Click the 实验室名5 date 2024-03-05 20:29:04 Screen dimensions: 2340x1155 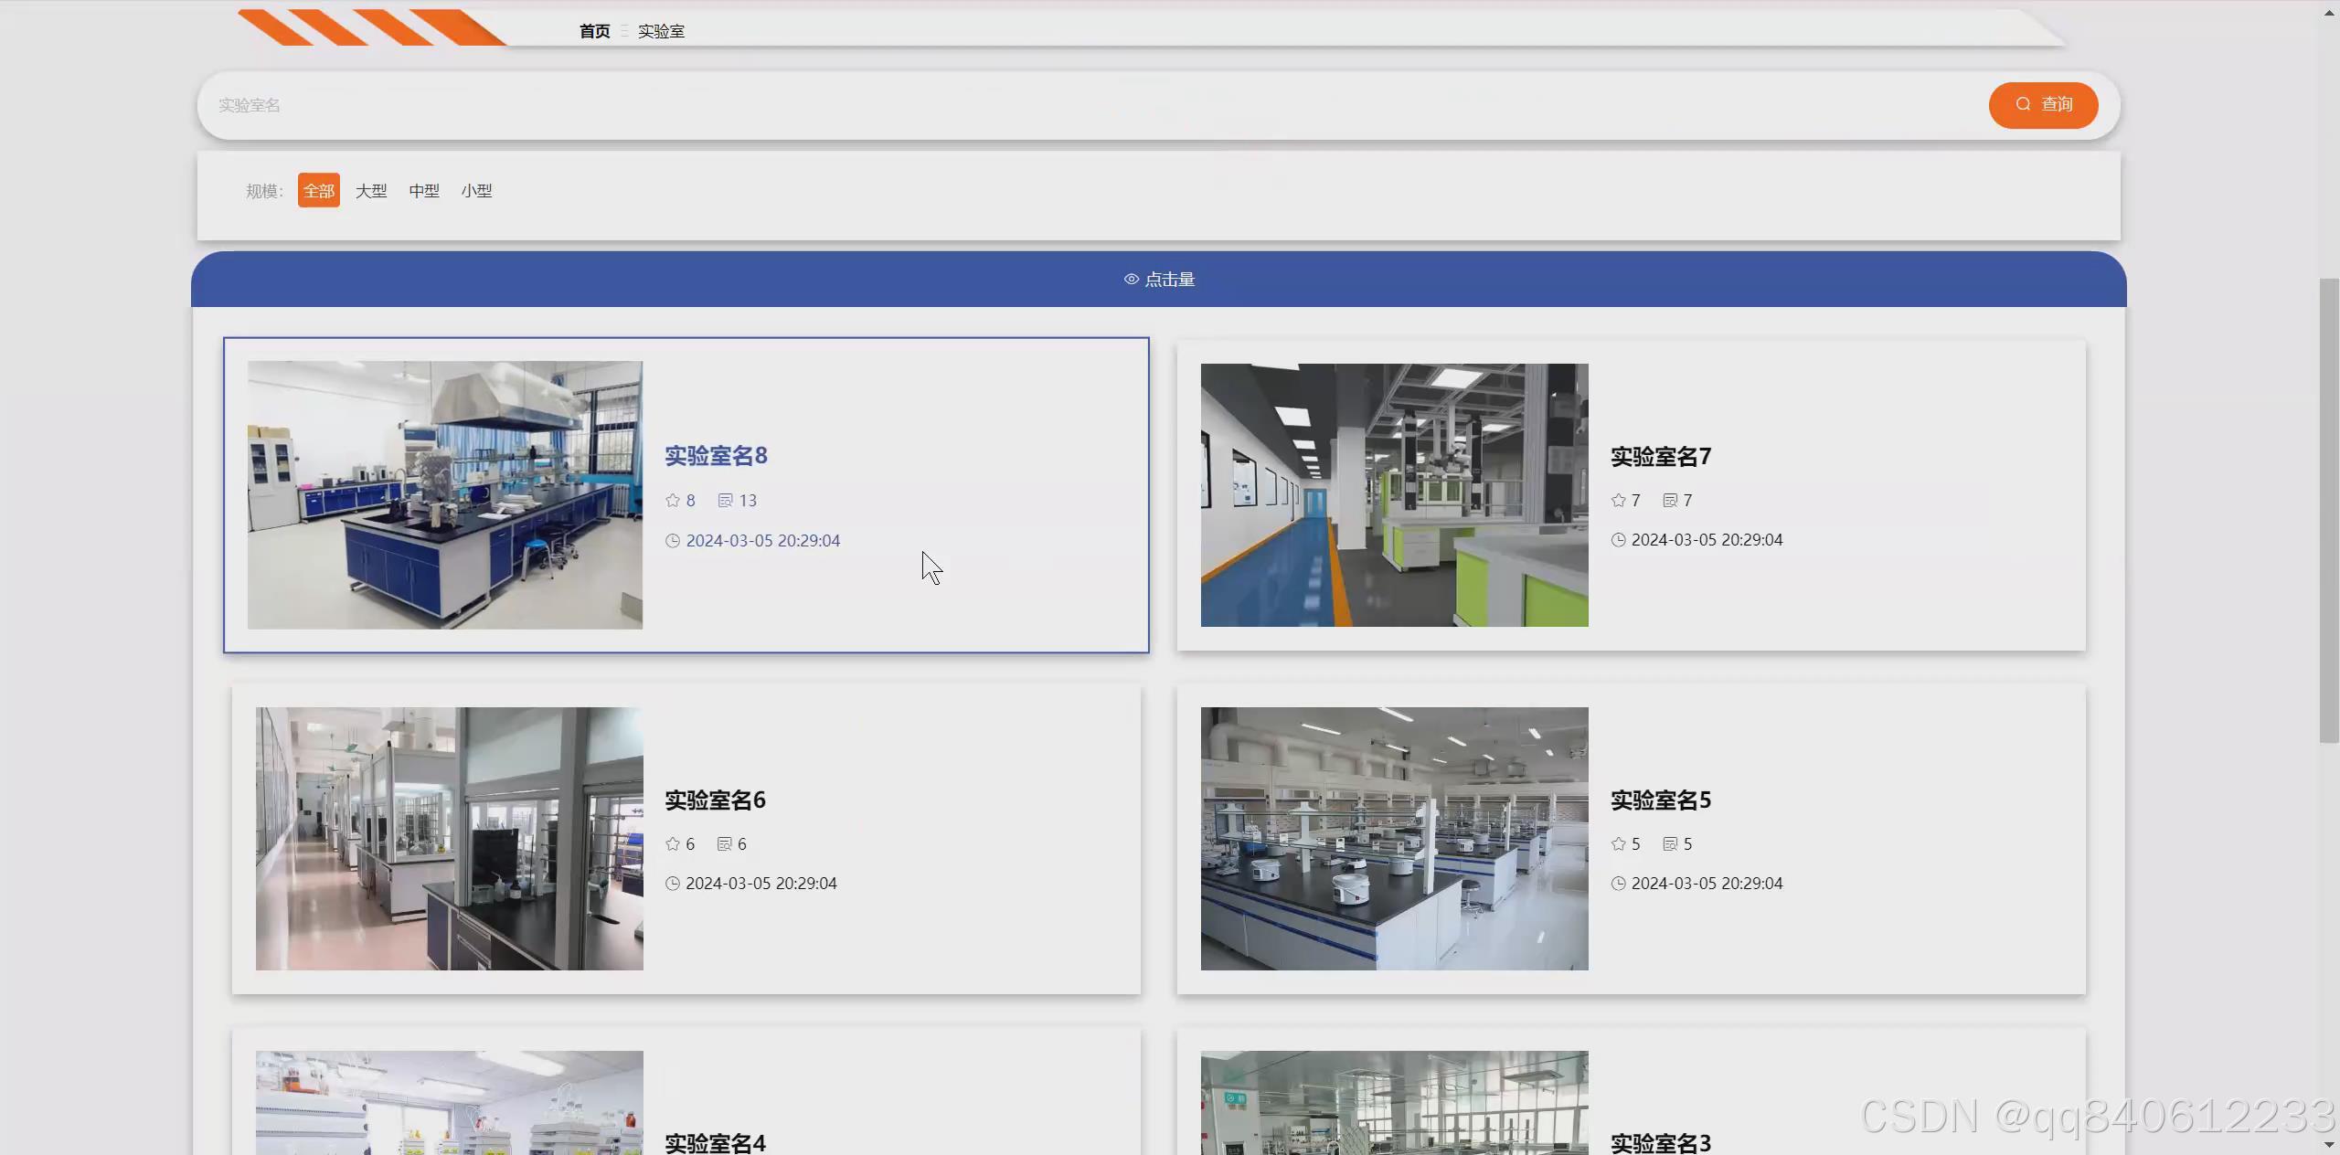1707,883
